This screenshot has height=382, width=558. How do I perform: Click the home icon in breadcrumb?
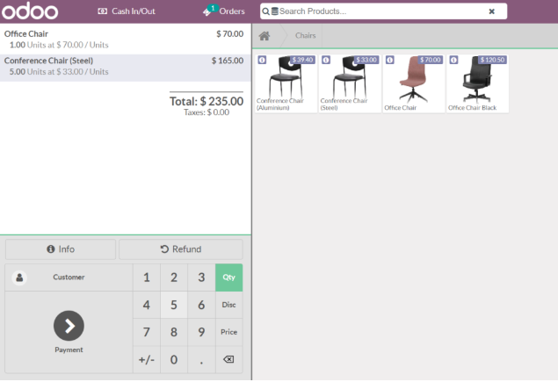[264, 36]
